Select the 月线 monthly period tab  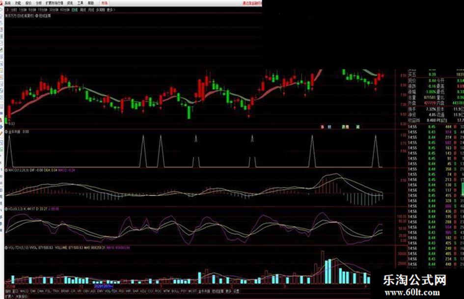click(91, 10)
